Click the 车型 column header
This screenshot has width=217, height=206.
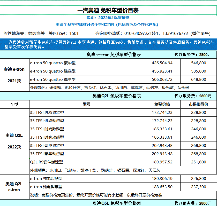[14, 104]
